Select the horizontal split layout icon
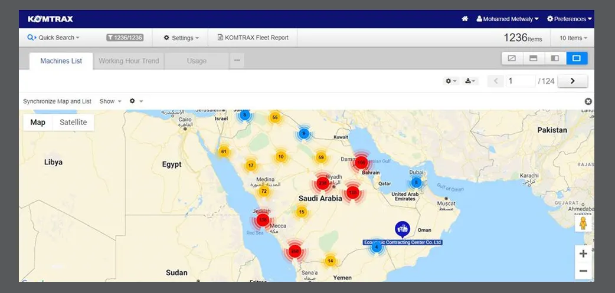The height and width of the screenshot is (293, 615). point(534,58)
